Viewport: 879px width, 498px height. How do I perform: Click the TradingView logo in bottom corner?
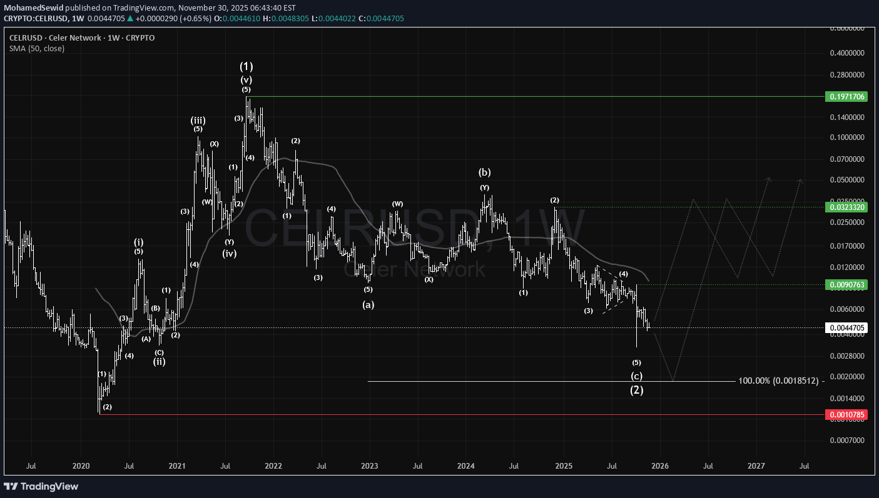pos(41,486)
